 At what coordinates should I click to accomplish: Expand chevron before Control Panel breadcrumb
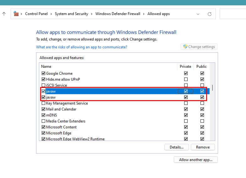coord(21,14)
